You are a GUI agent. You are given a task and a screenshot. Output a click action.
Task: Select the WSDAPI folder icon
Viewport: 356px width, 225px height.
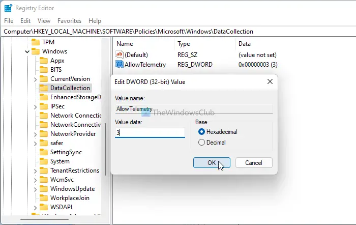coord(44,207)
